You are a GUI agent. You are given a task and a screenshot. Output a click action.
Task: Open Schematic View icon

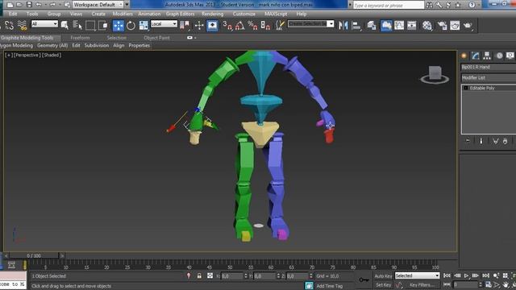pos(412,25)
